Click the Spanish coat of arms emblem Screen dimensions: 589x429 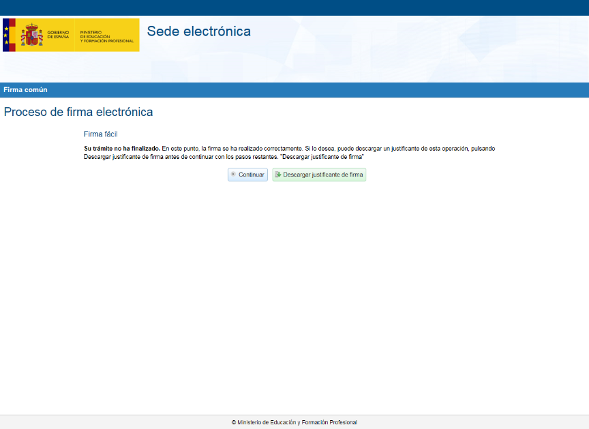click(31, 35)
